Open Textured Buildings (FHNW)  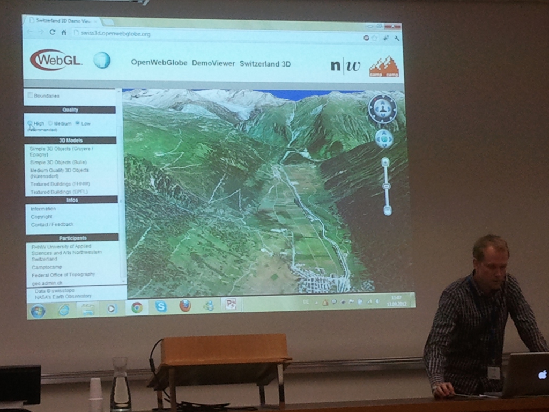point(60,184)
